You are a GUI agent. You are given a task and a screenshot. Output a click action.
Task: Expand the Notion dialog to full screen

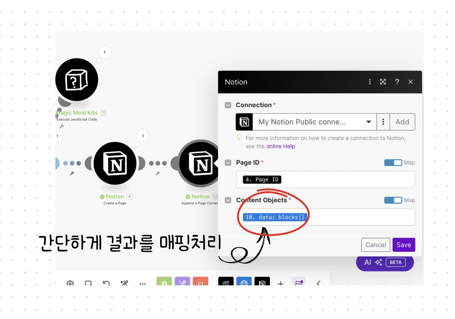click(383, 82)
